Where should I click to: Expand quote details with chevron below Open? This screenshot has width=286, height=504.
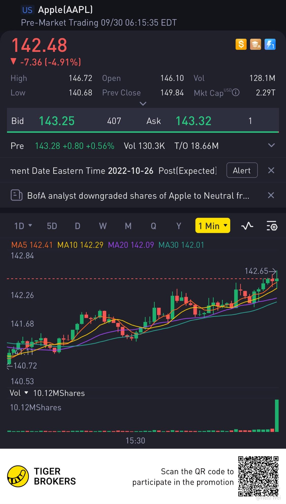(143, 104)
